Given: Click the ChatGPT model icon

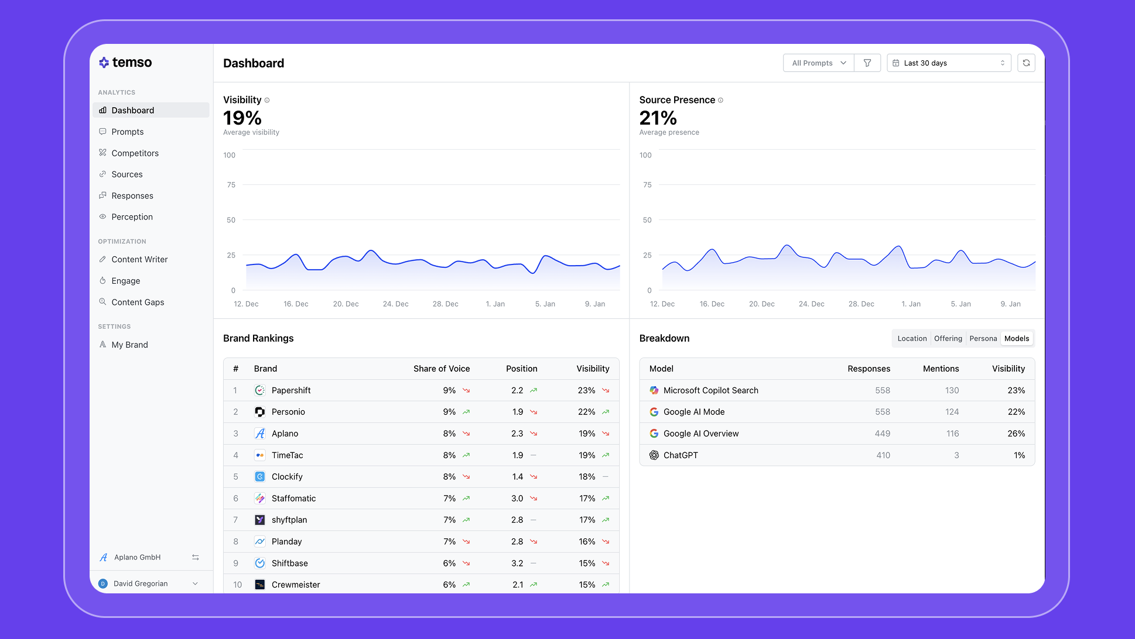Looking at the screenshot, I should pyautogui.click(x=654, y=455).
